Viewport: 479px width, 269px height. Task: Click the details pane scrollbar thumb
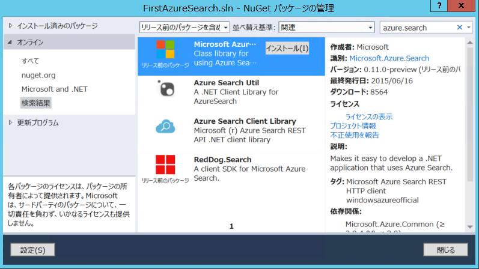470,115
